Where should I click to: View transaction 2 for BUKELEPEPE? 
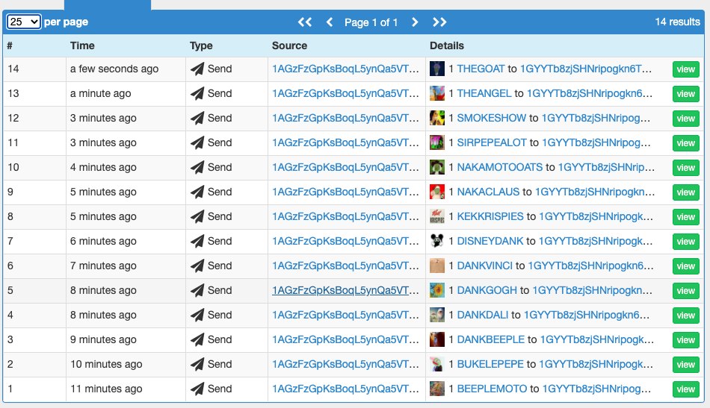[685, 365]
